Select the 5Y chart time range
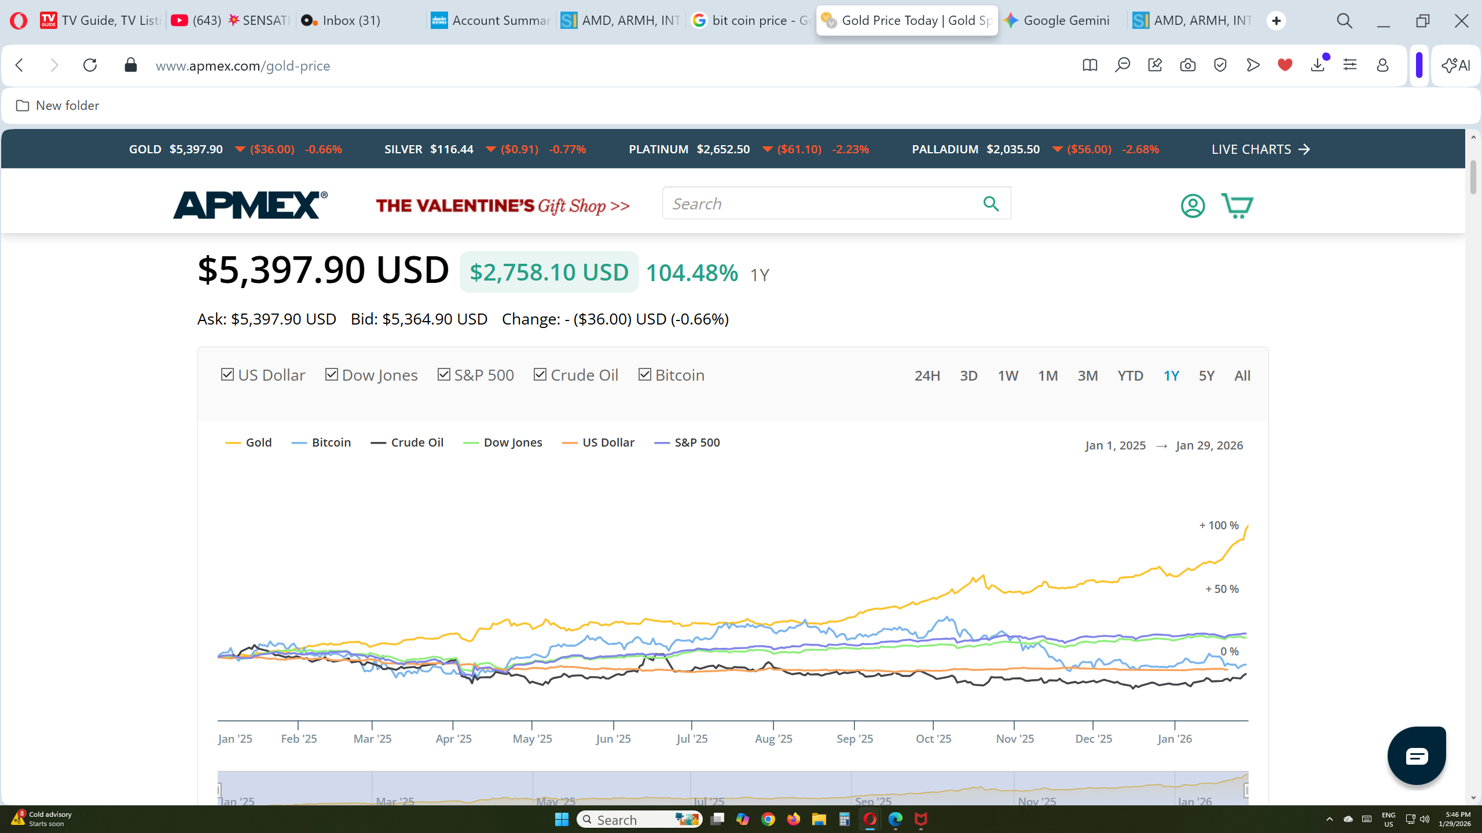 [1206, 376]
